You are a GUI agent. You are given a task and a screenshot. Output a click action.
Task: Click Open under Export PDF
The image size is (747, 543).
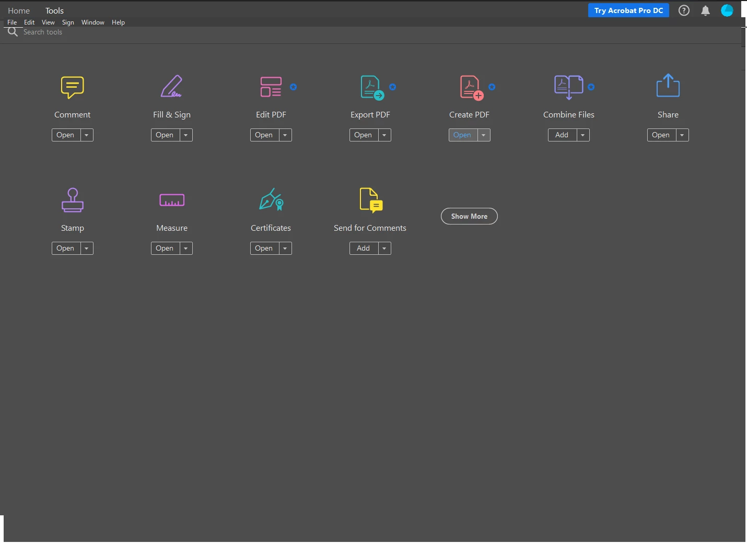(x=364, y=135)
